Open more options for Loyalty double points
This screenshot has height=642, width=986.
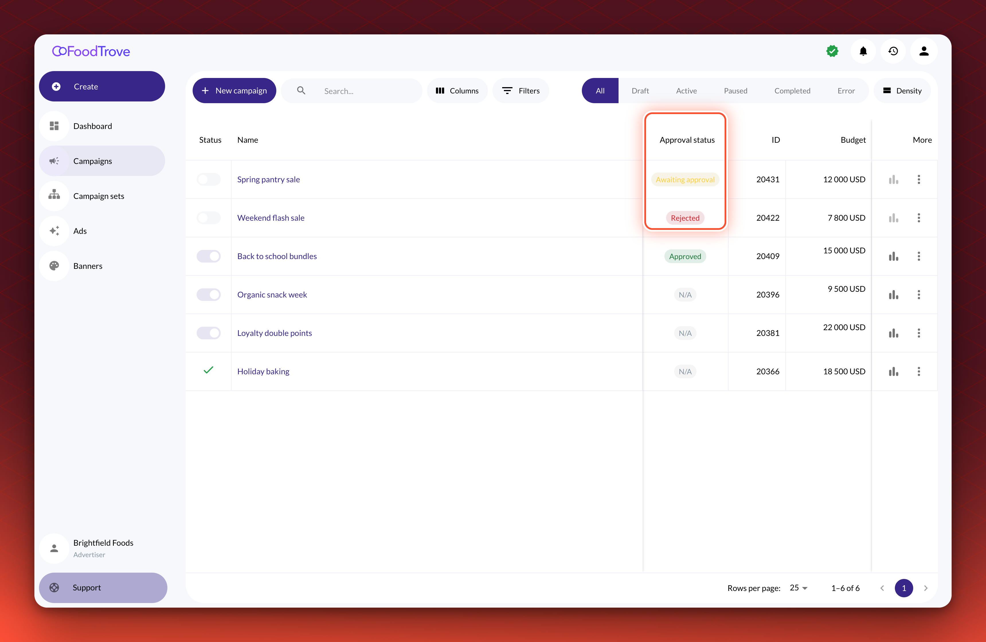pyautogui.click(x=918, y=333)
